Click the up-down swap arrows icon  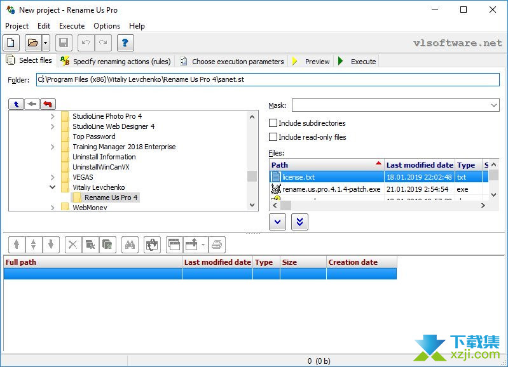(33, 244)
